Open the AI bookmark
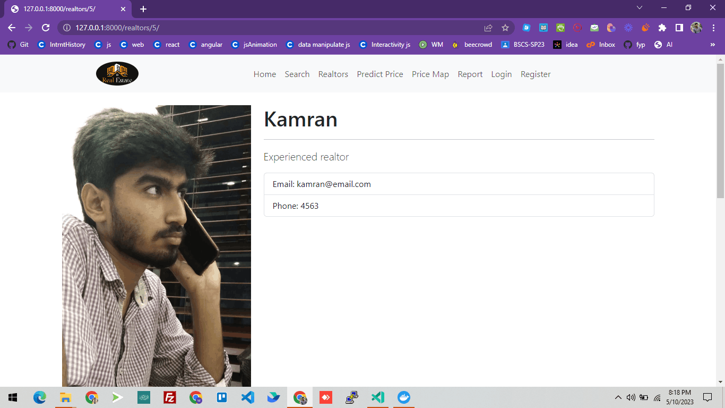 663,45
